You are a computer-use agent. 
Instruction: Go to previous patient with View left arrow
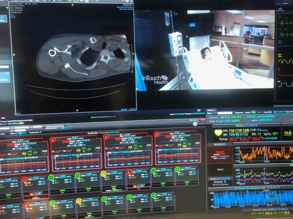pyautogui.click(x=214, y=113)
